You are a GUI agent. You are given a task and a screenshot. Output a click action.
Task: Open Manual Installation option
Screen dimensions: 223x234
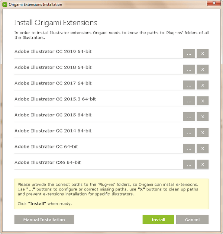click(x=44, y=219)
